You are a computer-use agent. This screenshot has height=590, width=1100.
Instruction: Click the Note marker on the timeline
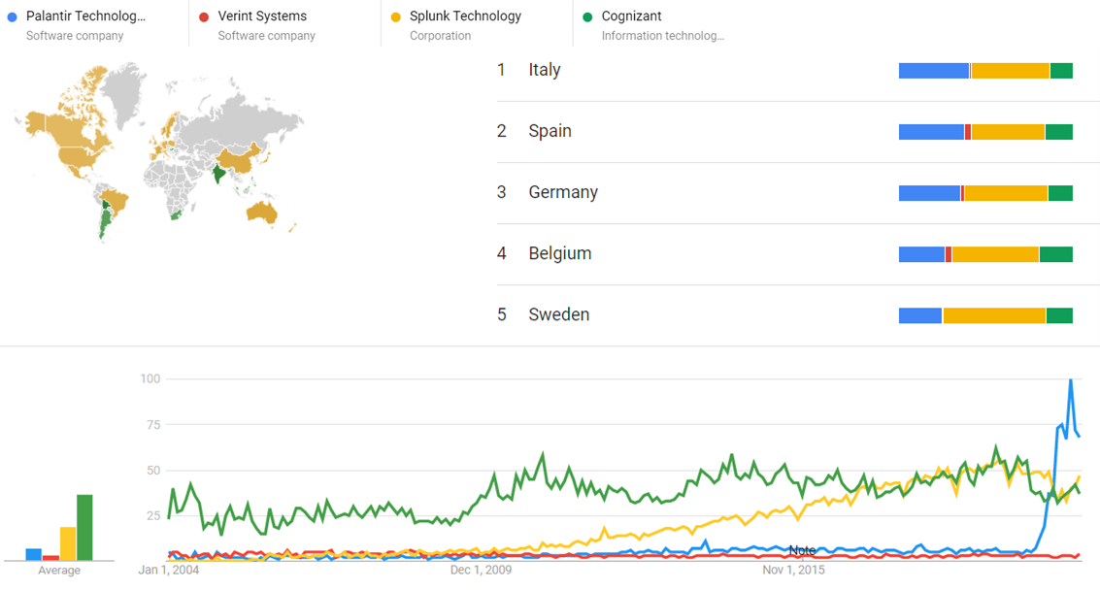[802, 550]
